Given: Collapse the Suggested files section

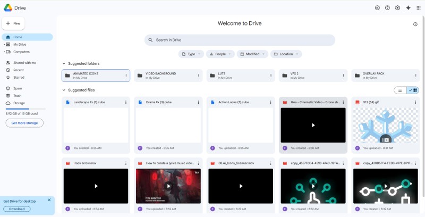Looking at the screenshot, I should (x=64, y=90).
